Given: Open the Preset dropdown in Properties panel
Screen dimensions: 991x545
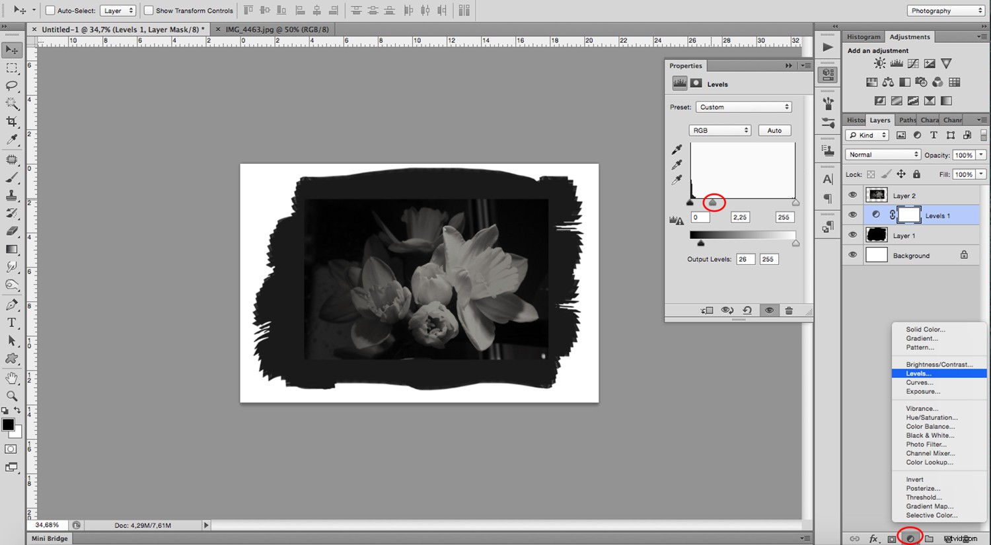Looking at the screenshot, I should 743,106.
